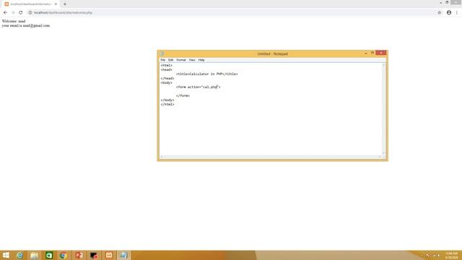This screenshot has width=462, height=260.
Task: Place cursor in the form action="cal.php" line
Action: (x=198, y=87)
